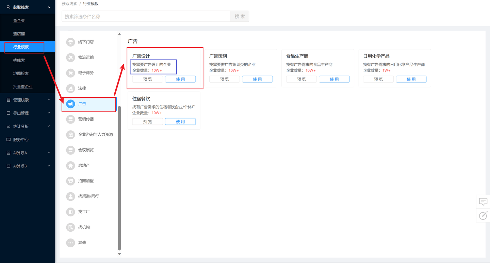Image resolution: width=490 pixels, height=263 pixels.
Task: Collapse the 获取线索 sidebar section
Action: pyautogui.click(x=27, y=7)
